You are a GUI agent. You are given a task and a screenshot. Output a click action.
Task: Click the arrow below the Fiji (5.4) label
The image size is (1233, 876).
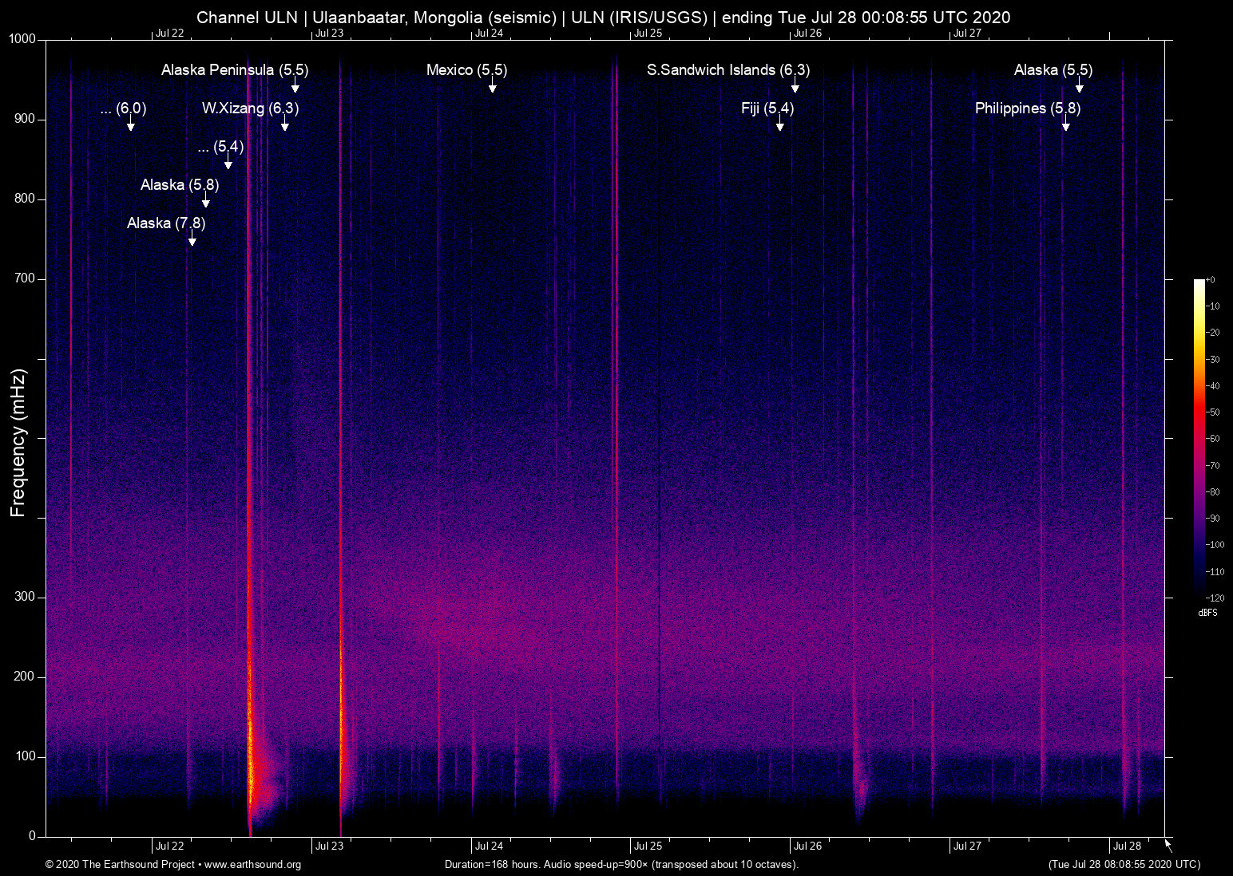point(779,124)
